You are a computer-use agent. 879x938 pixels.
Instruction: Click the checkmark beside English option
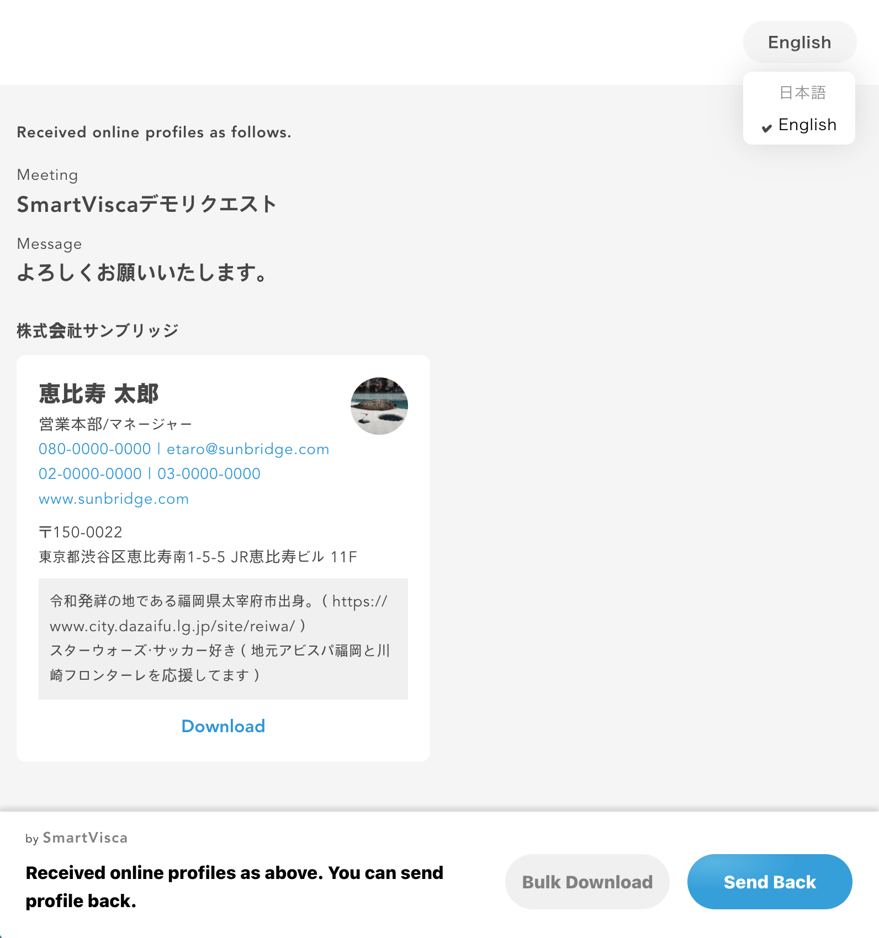click(x=766, y=128)
